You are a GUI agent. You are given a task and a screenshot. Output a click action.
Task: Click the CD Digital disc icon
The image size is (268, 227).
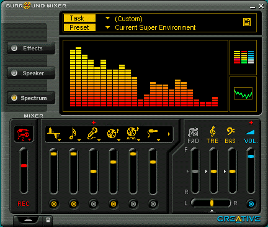pyautogui.click(x=133, y=133)
